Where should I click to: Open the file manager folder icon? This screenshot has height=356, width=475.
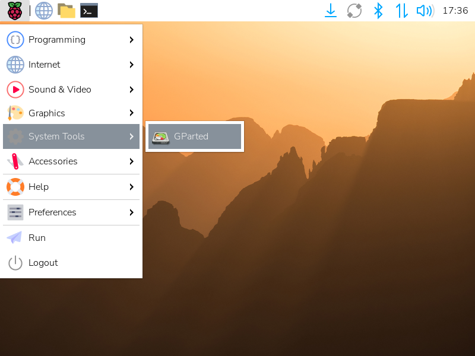(x=66, y=10)
